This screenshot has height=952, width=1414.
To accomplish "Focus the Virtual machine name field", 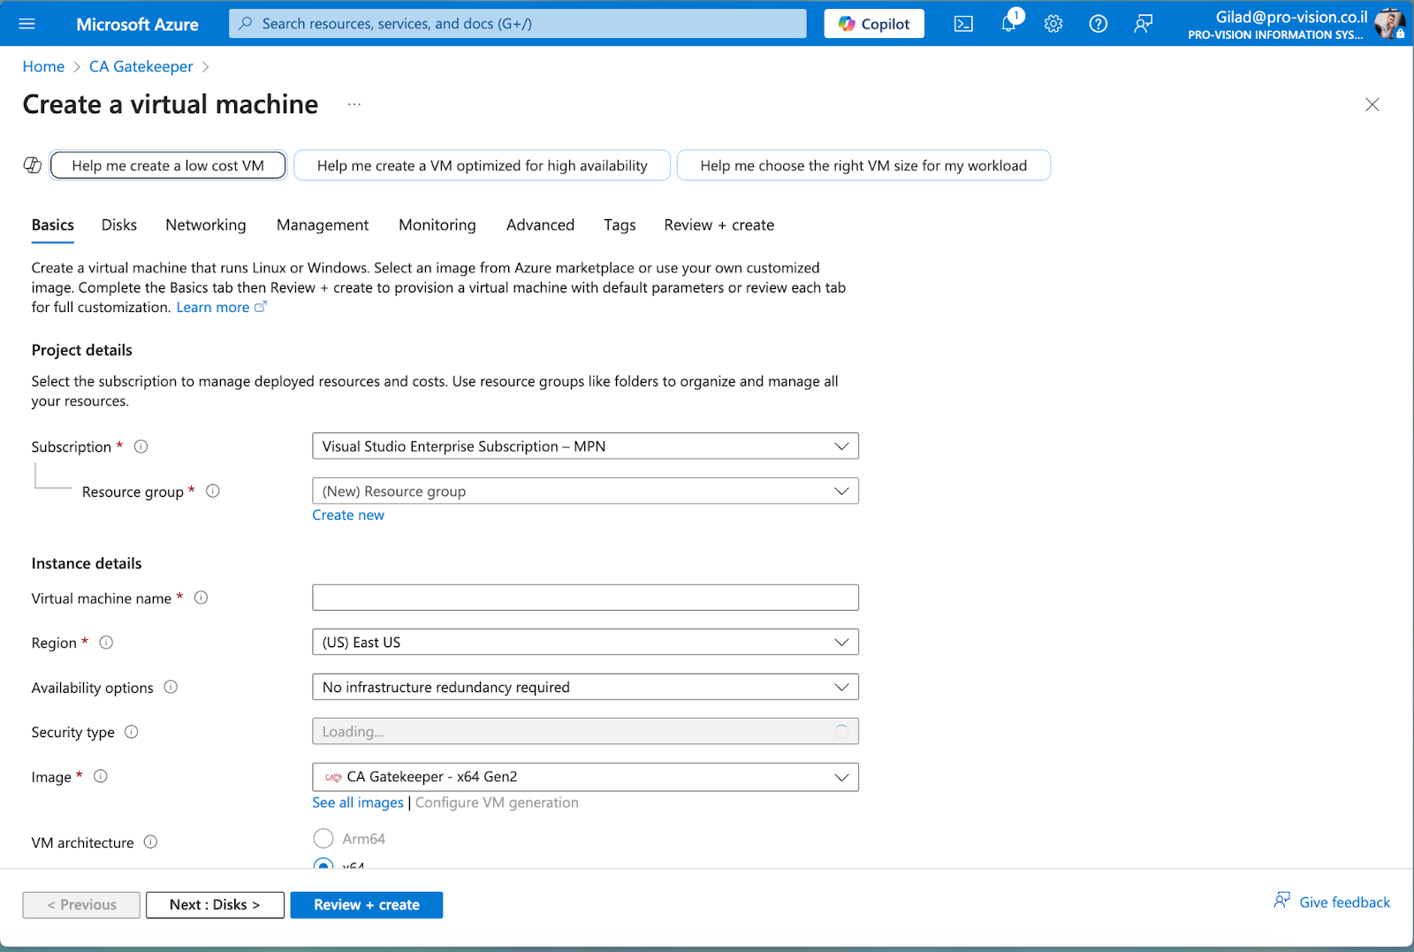I will [585, 598].
